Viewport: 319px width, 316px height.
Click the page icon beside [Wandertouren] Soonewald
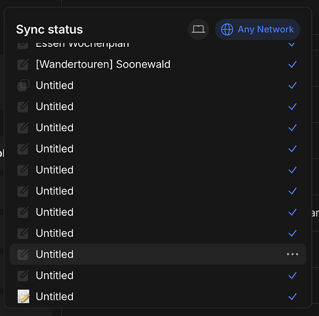coord(23,65)
